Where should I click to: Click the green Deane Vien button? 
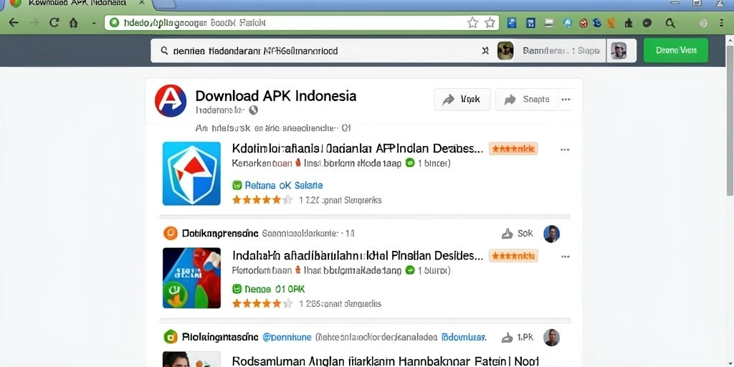point(676,50)
